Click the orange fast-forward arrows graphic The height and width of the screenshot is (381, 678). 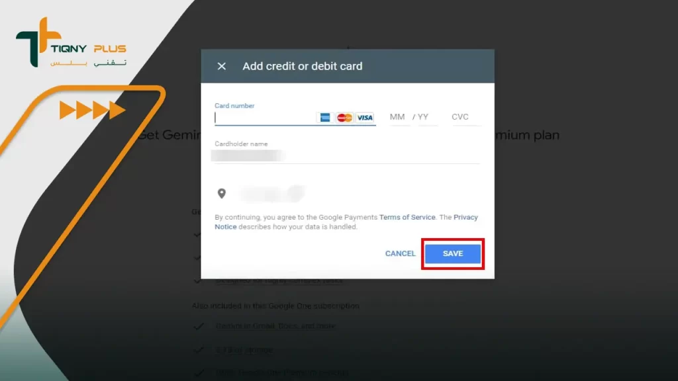[93, 110]
